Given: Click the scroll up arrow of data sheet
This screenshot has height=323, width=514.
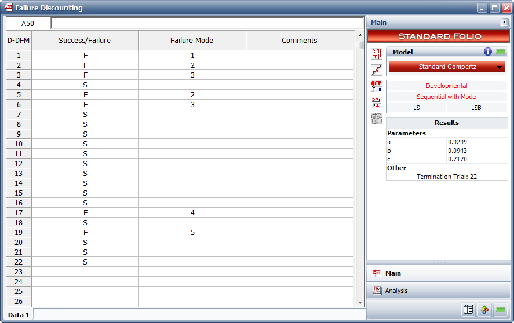Looking at the screenshot, I should tap(360, 35).
